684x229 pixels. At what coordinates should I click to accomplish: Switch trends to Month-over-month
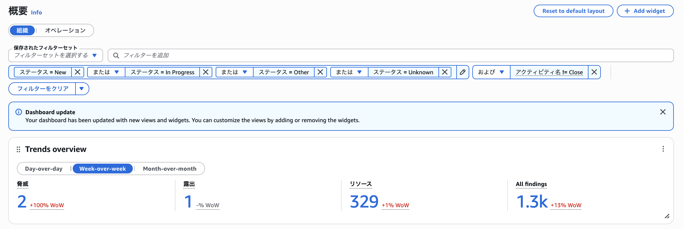click(169, 169)
